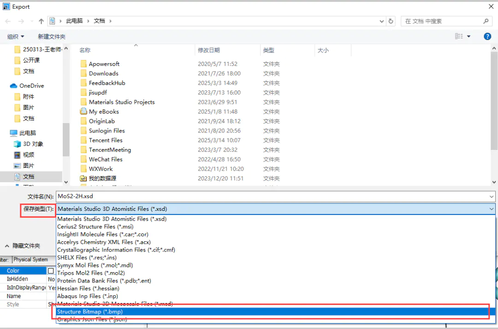
Task: Open 3D 对象 in the sidebar
Action: [x=33, y=144]
